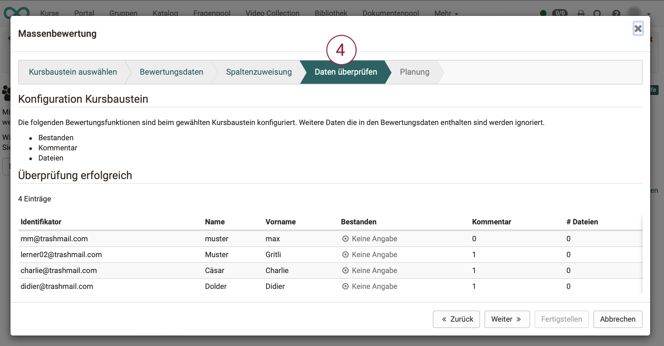
Task: Click the Keine Angabe icon for mm@trashmail.com
Action: (x=345, y=239)
